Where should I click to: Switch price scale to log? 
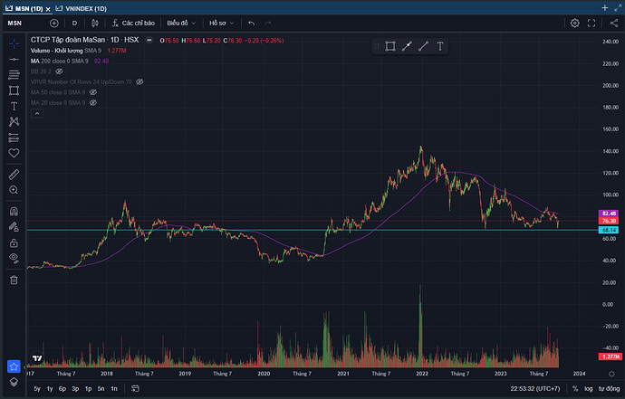588,389
